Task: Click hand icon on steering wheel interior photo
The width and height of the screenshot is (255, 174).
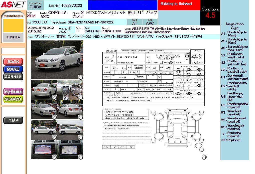Action: coord(80,97)
